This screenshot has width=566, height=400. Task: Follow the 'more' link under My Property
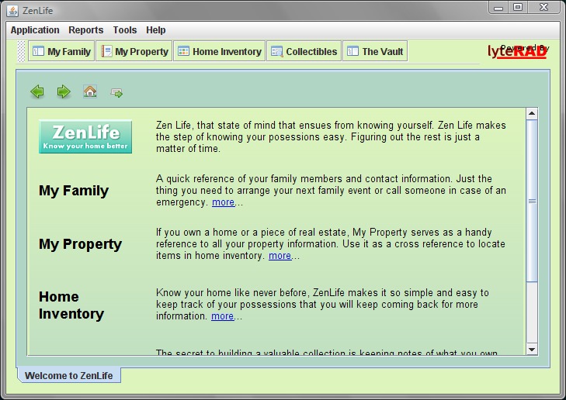click(x=280, y=256)
